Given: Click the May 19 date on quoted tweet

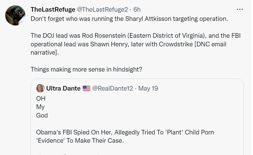Looking at the screenshot, I should click(148, 89).
